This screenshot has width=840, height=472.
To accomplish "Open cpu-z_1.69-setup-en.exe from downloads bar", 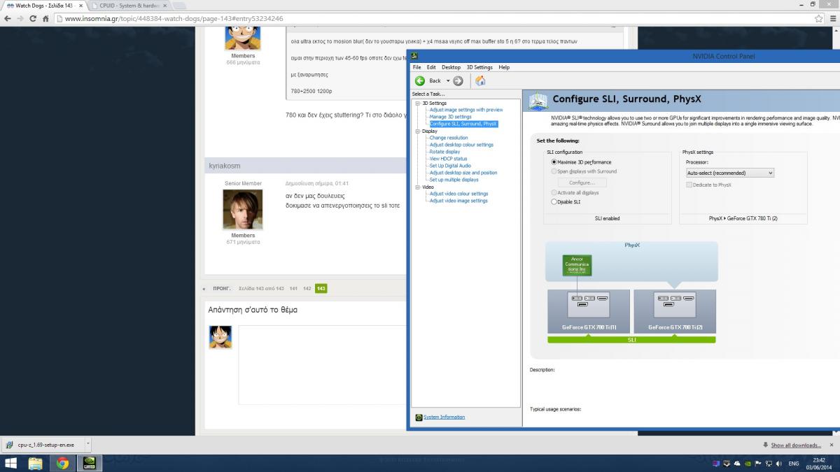I will (44, 445).
